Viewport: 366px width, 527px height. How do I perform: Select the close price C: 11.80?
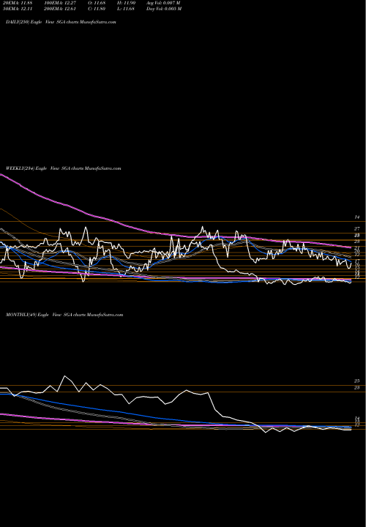(97, 9)
